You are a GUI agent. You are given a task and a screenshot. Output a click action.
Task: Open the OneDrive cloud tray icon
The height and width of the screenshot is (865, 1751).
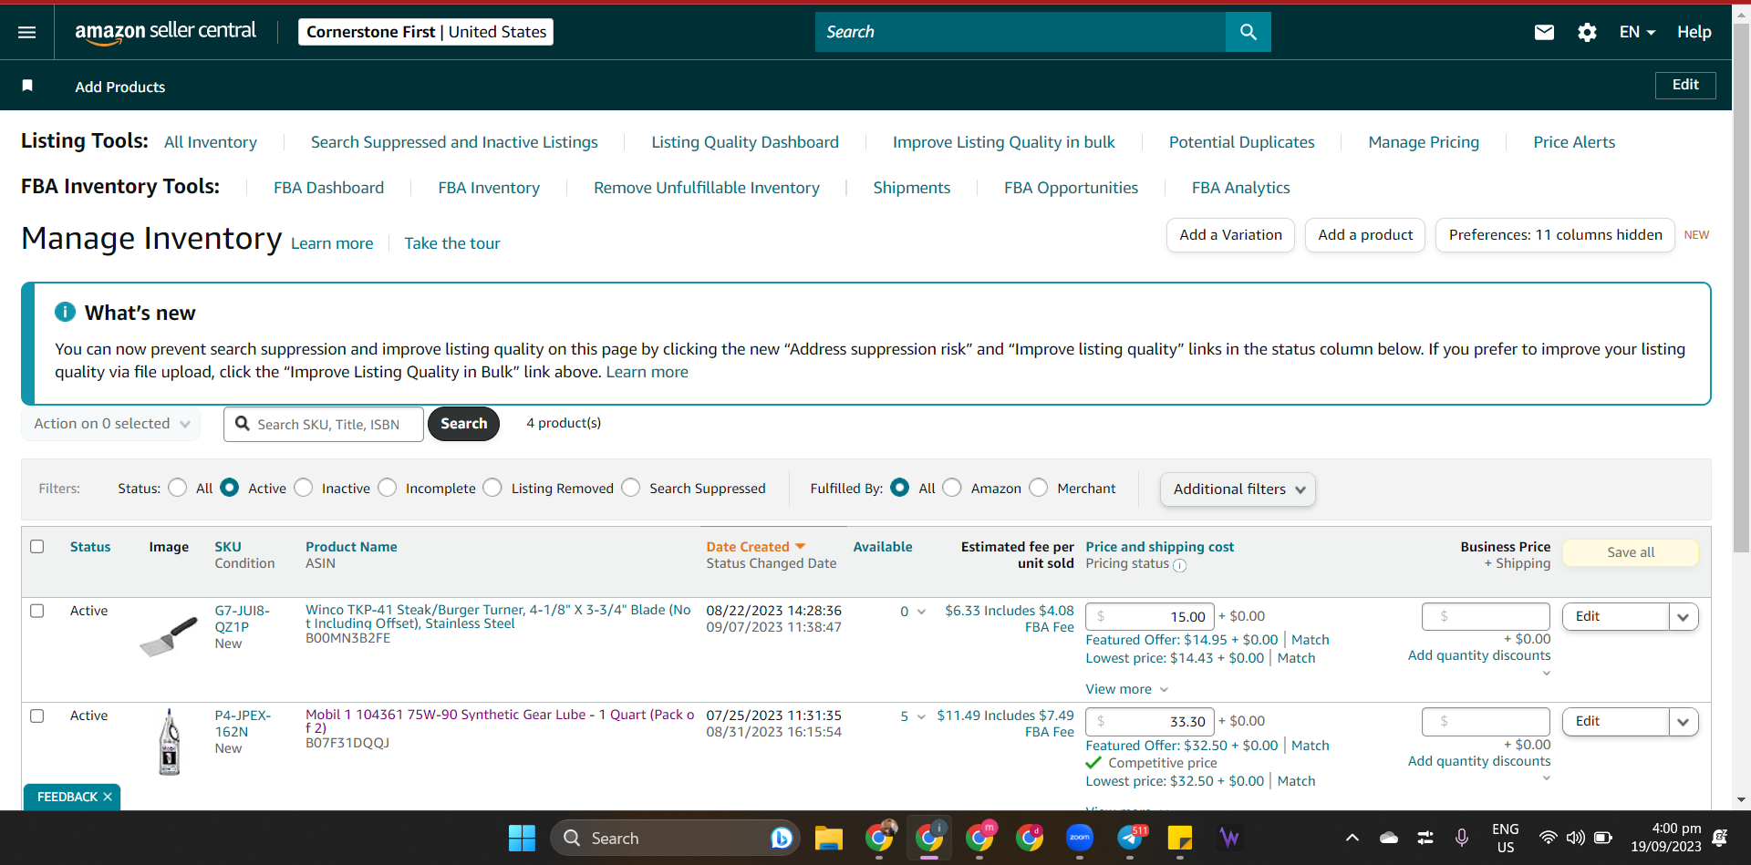pyautogui.click(x=1389, y=838)
